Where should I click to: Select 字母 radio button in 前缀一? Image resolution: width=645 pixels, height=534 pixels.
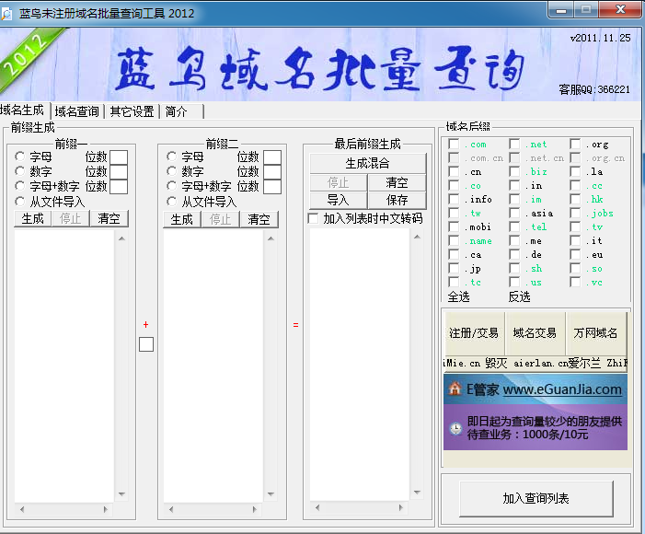click(20, 157)
